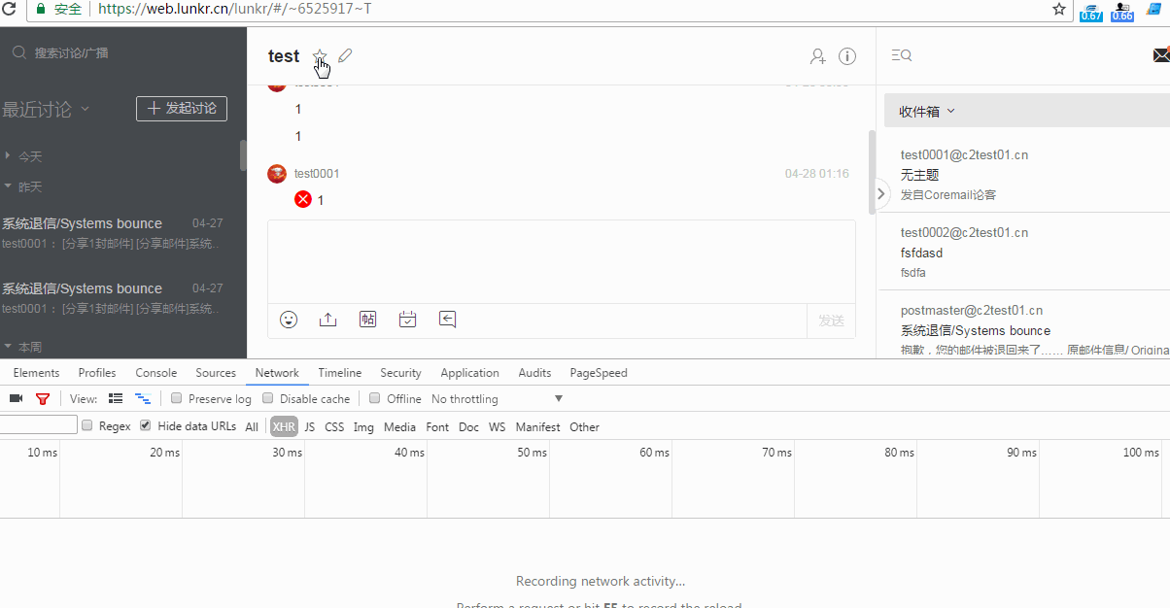The height and width of the screenshot is (608, 1170).
Task: Click the pencil edit icon beside test
Action: coord(345,56)
